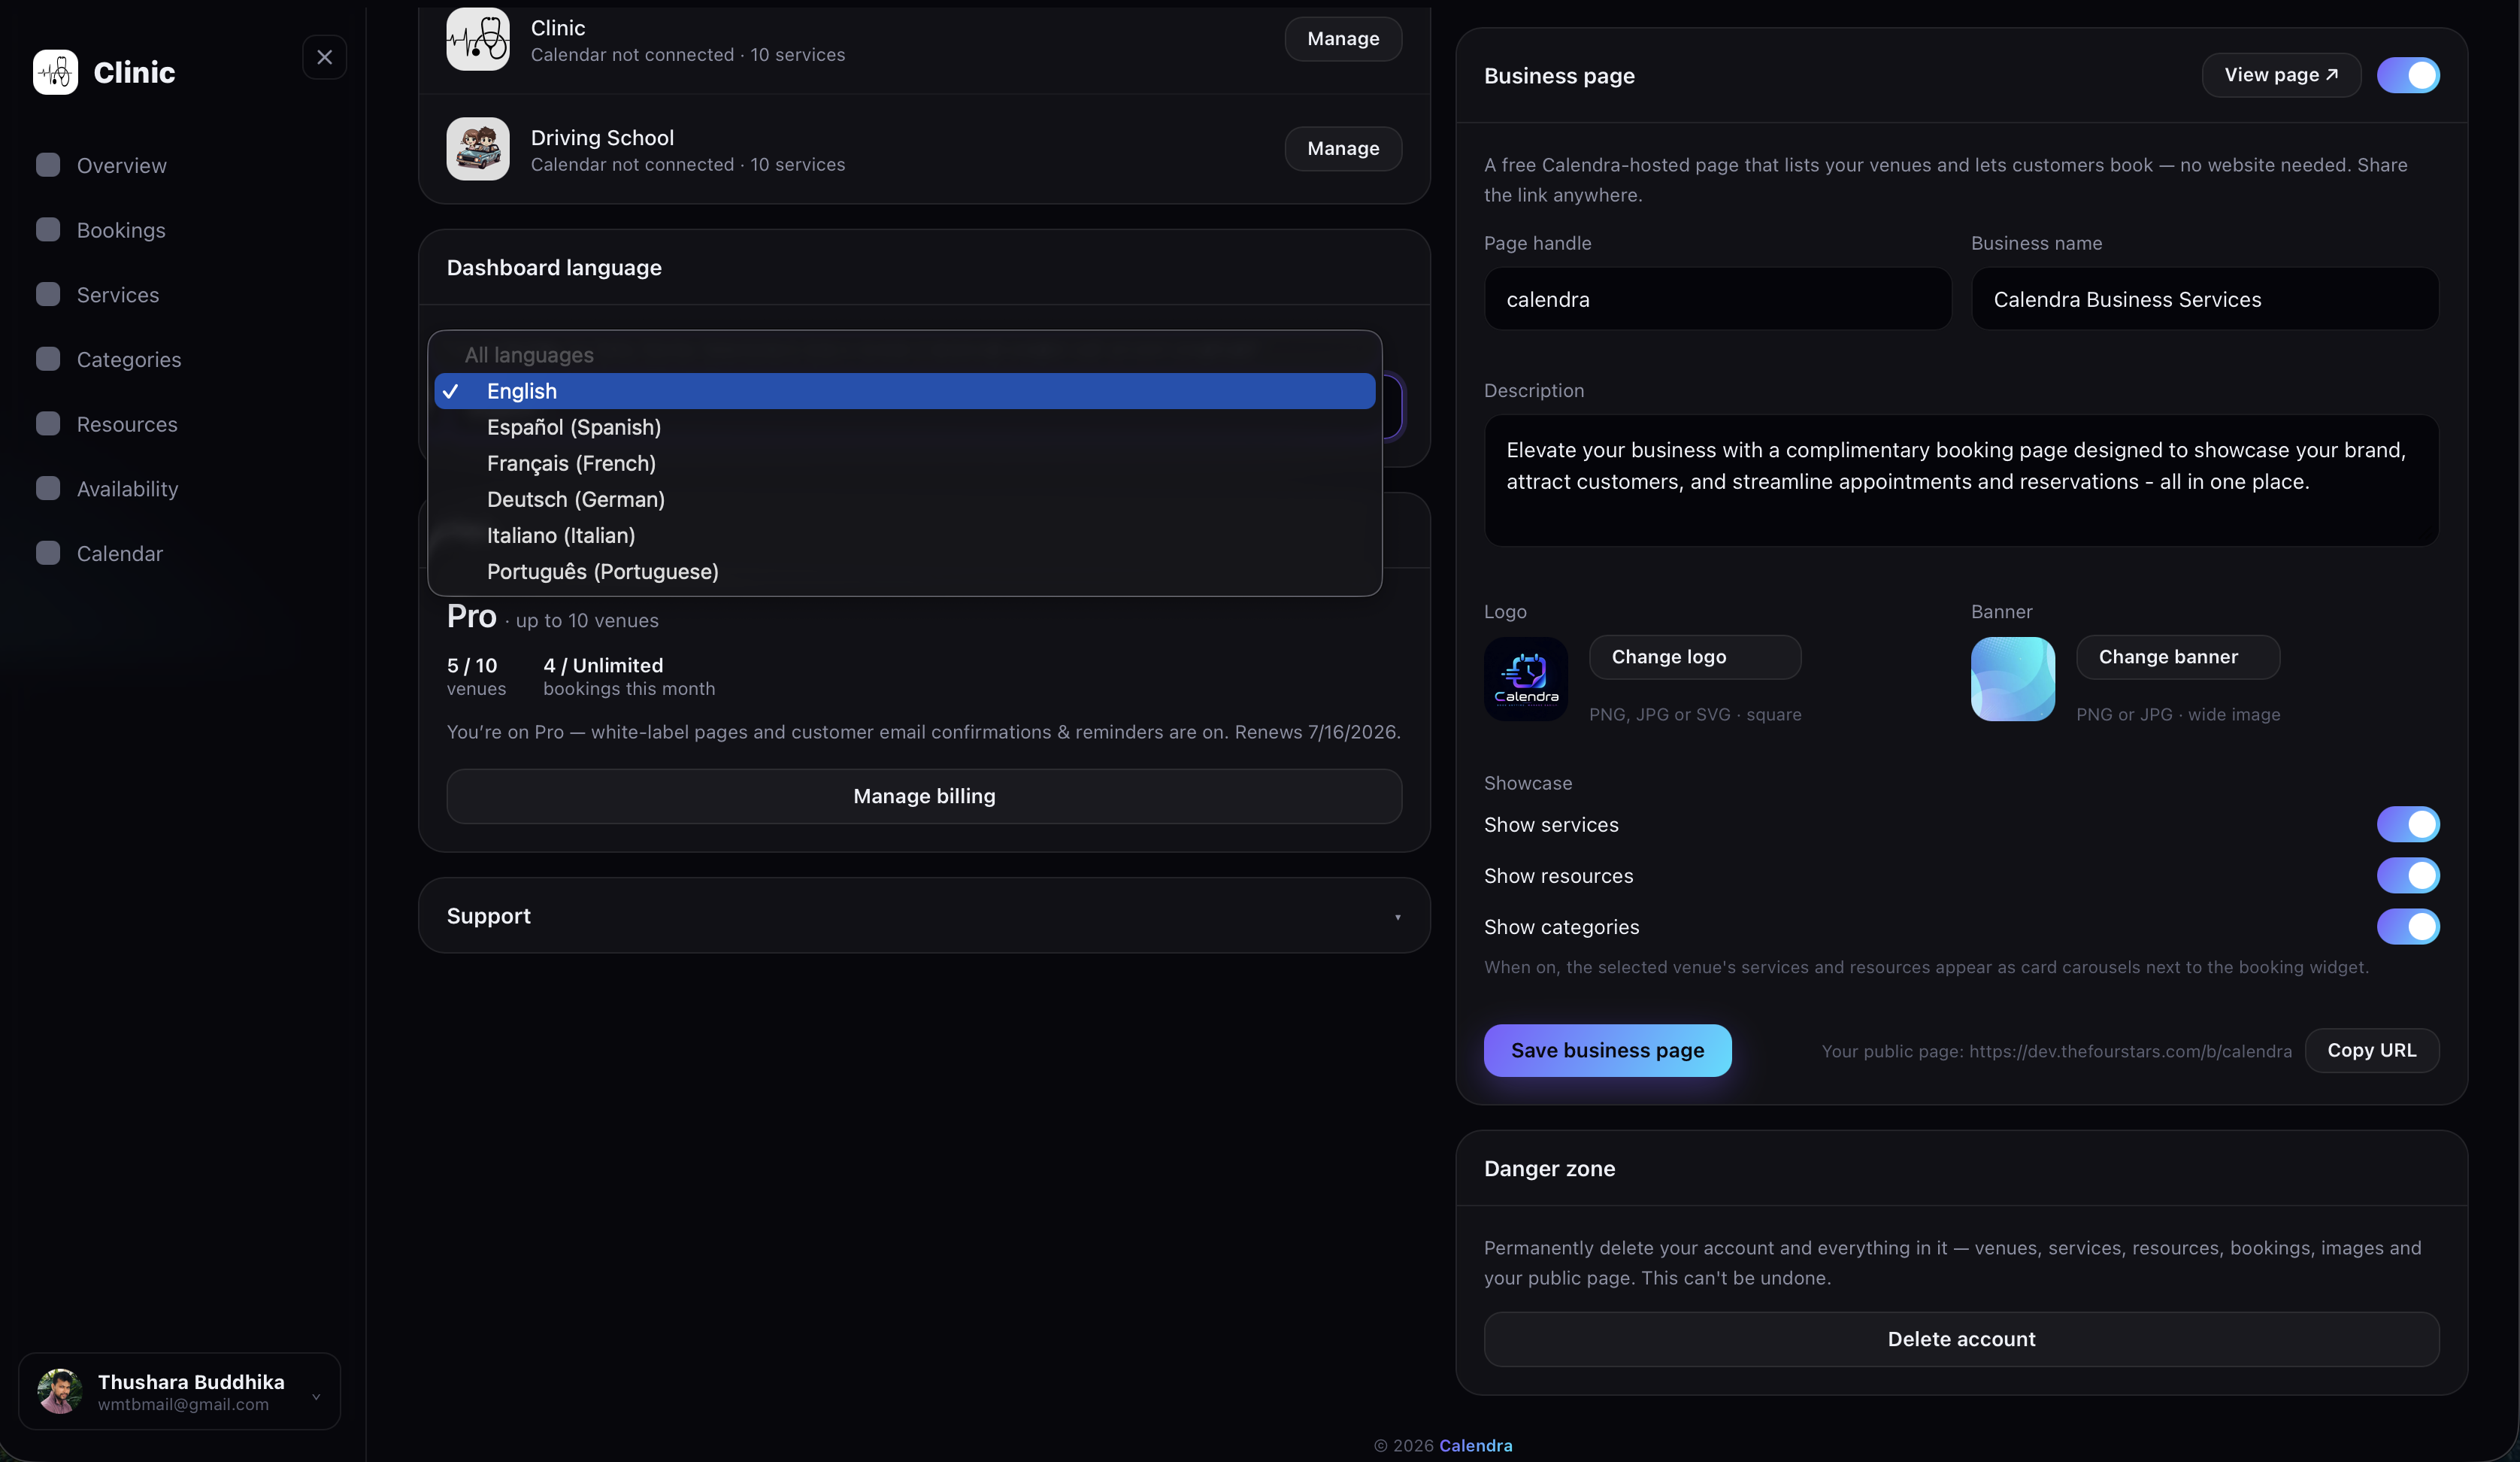Viewport: 2520px width, 1462px height.
Task: Select English in language list
Action: (904, 391)
